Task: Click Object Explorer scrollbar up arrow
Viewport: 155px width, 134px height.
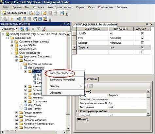Action: point(68,34)
